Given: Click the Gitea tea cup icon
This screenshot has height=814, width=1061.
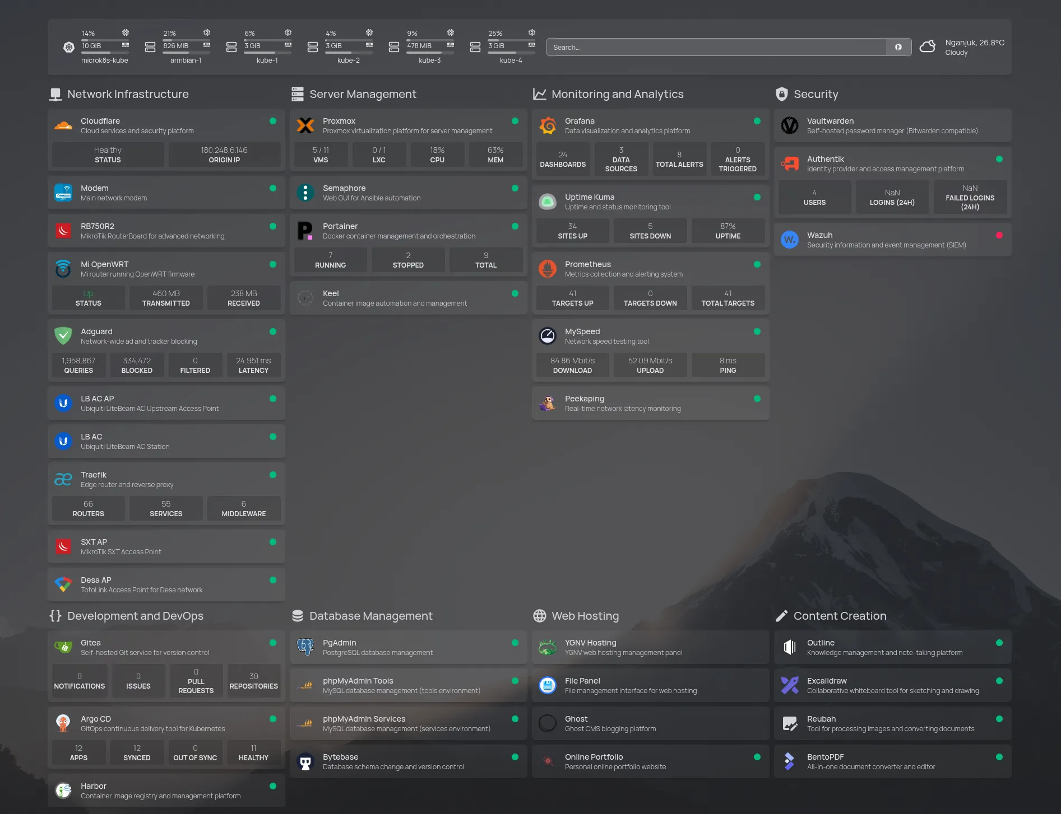Looking at the screenshot, I should pyautogui.click(x=63, y=647).
